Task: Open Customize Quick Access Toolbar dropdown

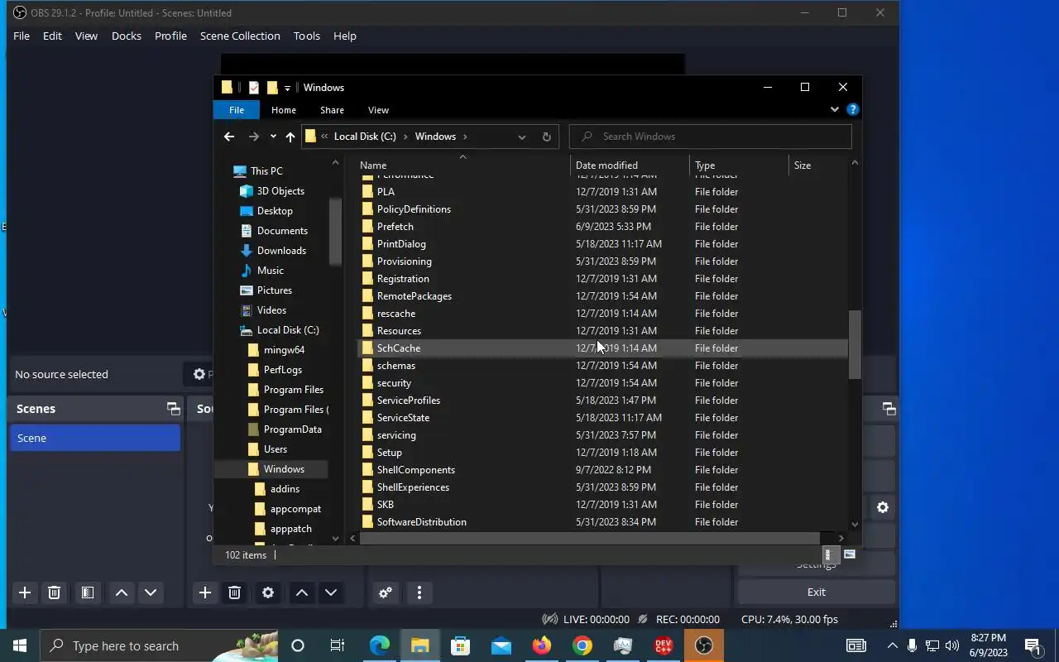Action: click(x=287, y=88)
